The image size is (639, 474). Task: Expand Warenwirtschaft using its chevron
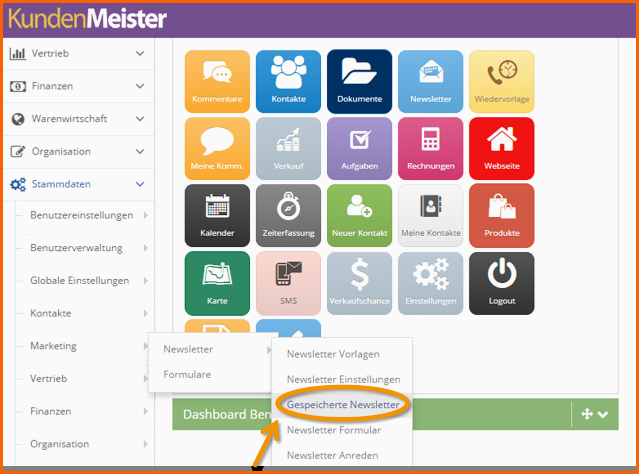140,119
